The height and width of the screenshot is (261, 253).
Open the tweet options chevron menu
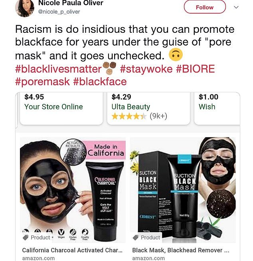(x=236, y=7)
